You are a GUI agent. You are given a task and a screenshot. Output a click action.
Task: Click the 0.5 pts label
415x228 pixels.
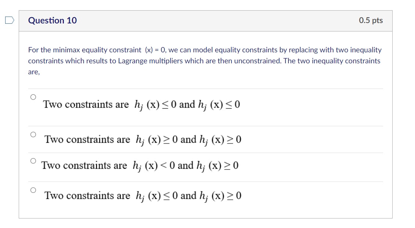(x=371, y=20)
